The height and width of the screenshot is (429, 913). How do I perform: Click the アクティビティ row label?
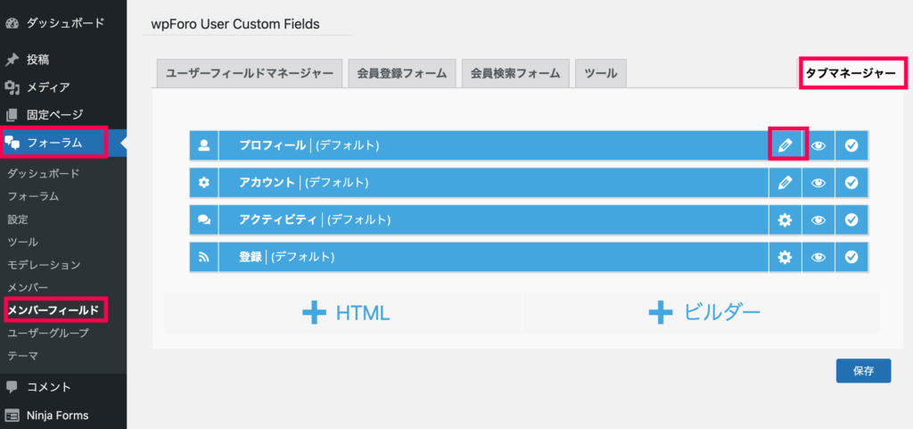[x=279, y=220]
